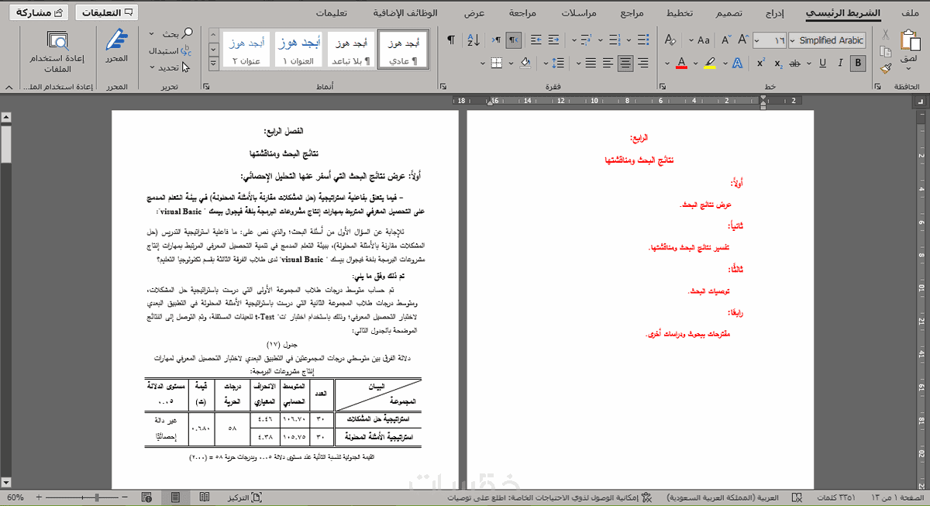Click the Bullets list icon

[x=642, y=40]
